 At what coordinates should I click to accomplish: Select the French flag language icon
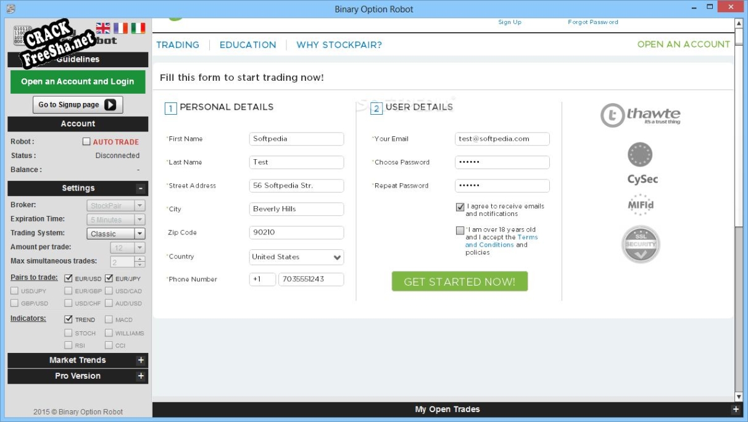[x=120, y=28]
